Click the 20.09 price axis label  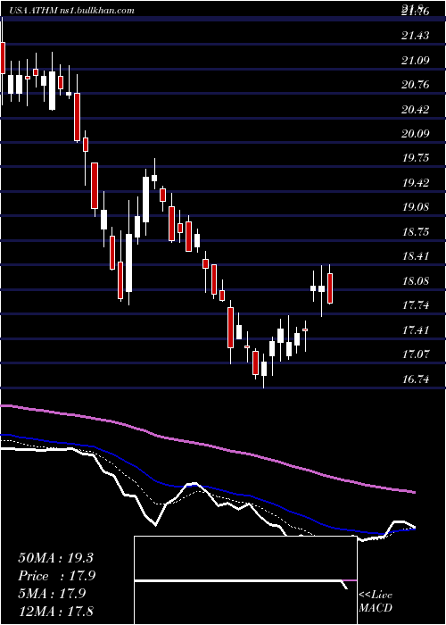click(416, 134)
